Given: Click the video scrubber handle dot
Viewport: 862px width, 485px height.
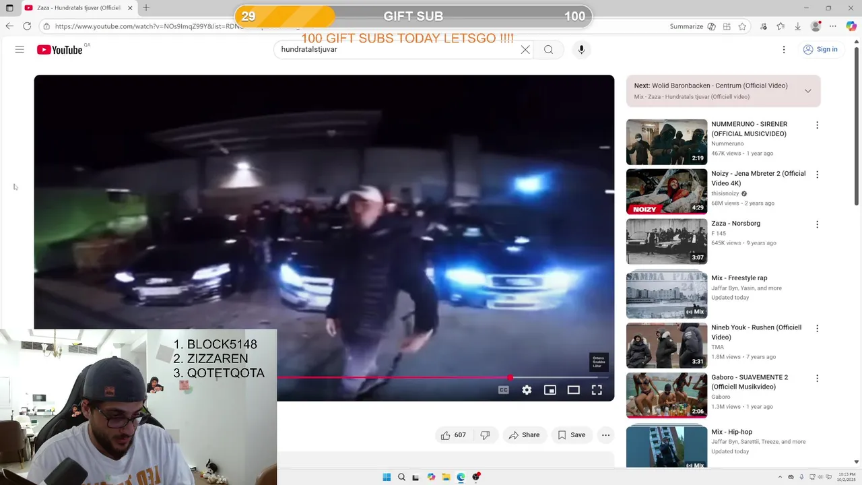Looking at the screenshot, I should pos(510,377).
